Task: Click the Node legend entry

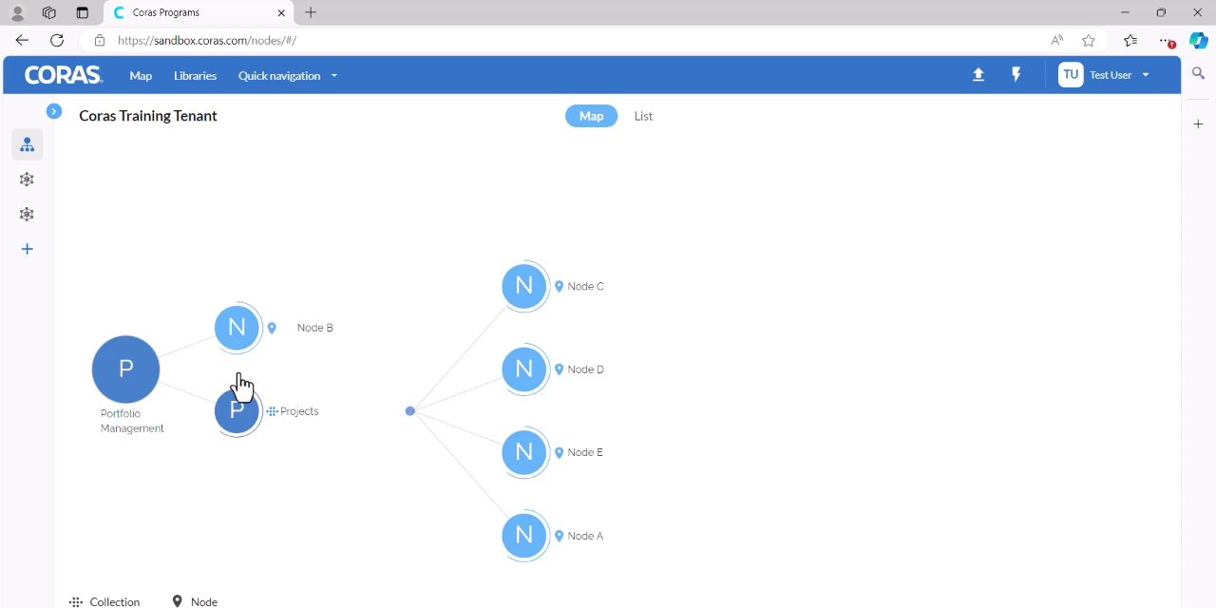Action: pos(195,601)
